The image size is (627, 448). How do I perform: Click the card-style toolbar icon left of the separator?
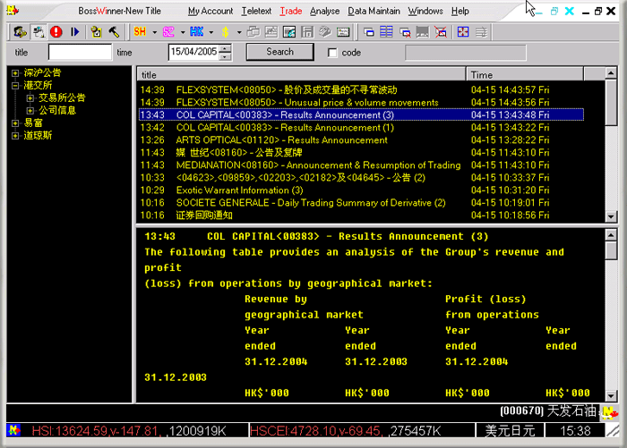pyautogui.click(x=343, y=32)
